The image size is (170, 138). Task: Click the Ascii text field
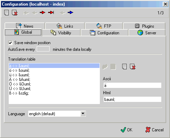coord(132,85)
